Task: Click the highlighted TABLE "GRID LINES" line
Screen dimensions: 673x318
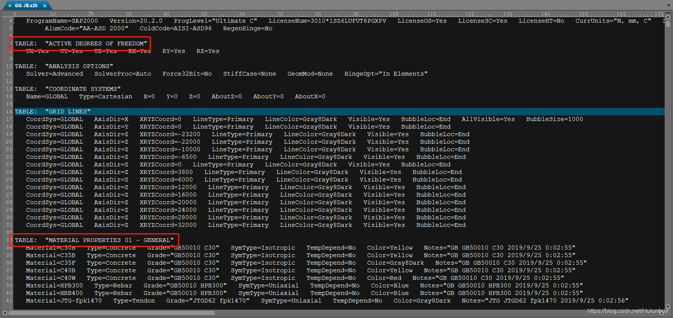Action: (339, 112)
